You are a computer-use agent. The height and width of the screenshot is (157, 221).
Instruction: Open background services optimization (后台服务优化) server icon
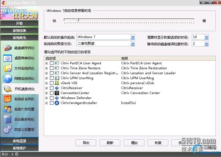7,119
